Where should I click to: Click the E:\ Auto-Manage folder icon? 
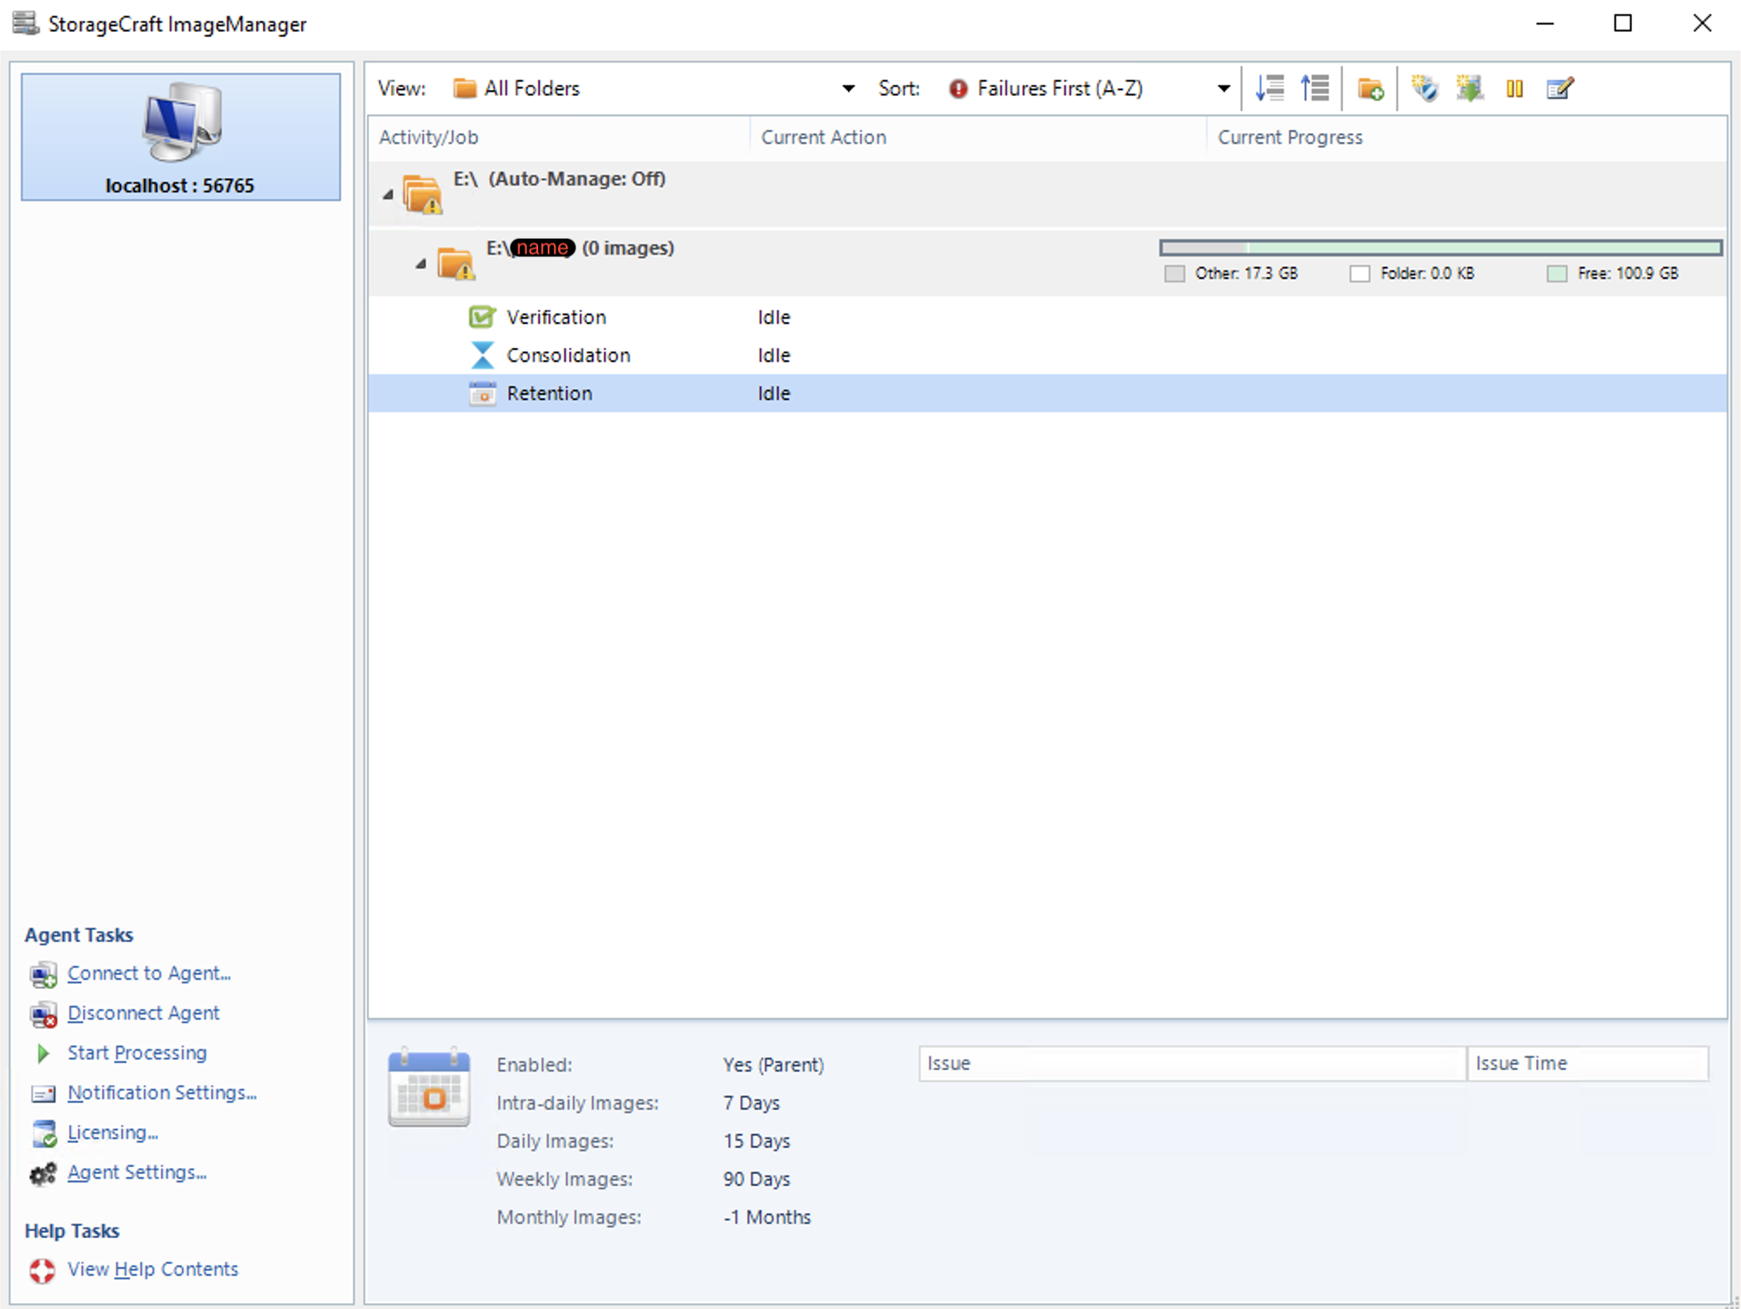(x=422, y=194)
